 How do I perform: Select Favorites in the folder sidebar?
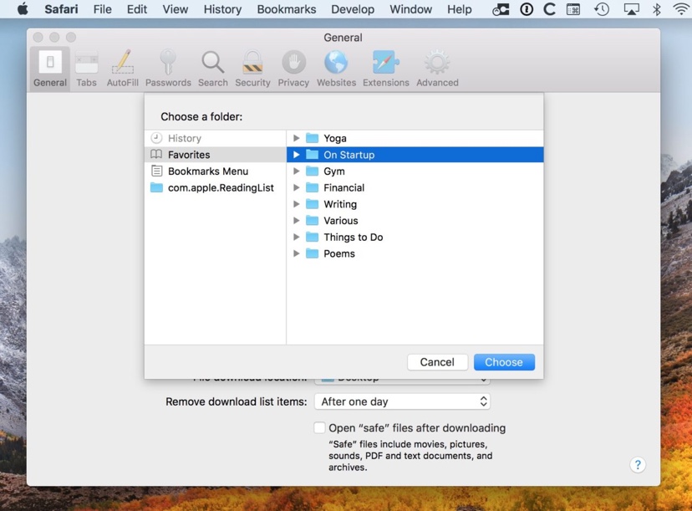(x=215, y=155)
